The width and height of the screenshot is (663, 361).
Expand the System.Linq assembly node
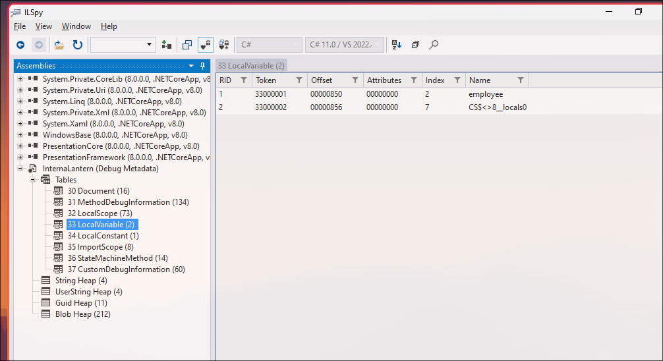pos(20,101)
